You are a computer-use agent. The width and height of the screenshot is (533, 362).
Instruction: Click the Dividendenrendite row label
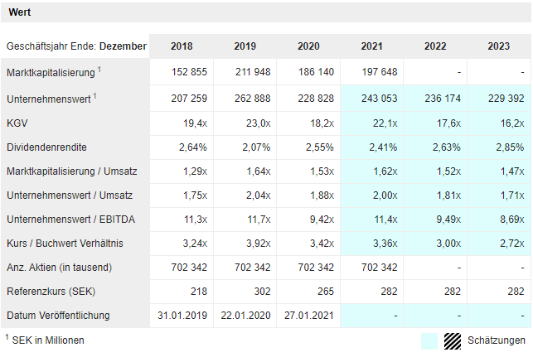(46, 147)
